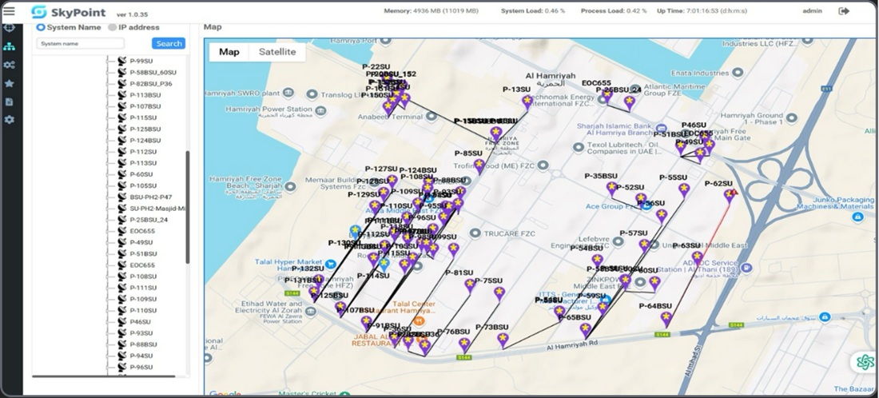The height and width of the screenshot is (398, 879).
Task: Select P-25BSU_24 in the device tree
Action: (x=149, y=220)
